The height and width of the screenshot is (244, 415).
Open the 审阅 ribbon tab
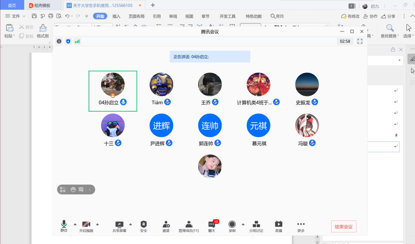[x=173, y=16]
